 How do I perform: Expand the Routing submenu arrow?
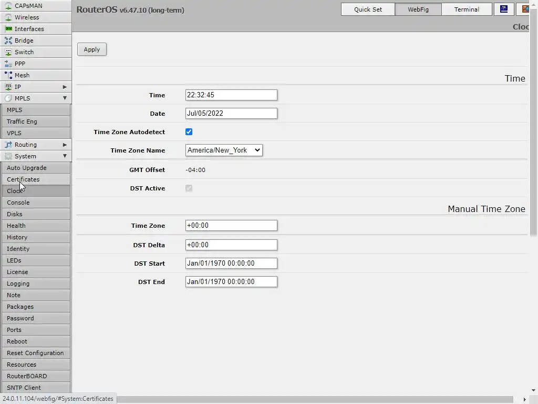tap(65, 145)
